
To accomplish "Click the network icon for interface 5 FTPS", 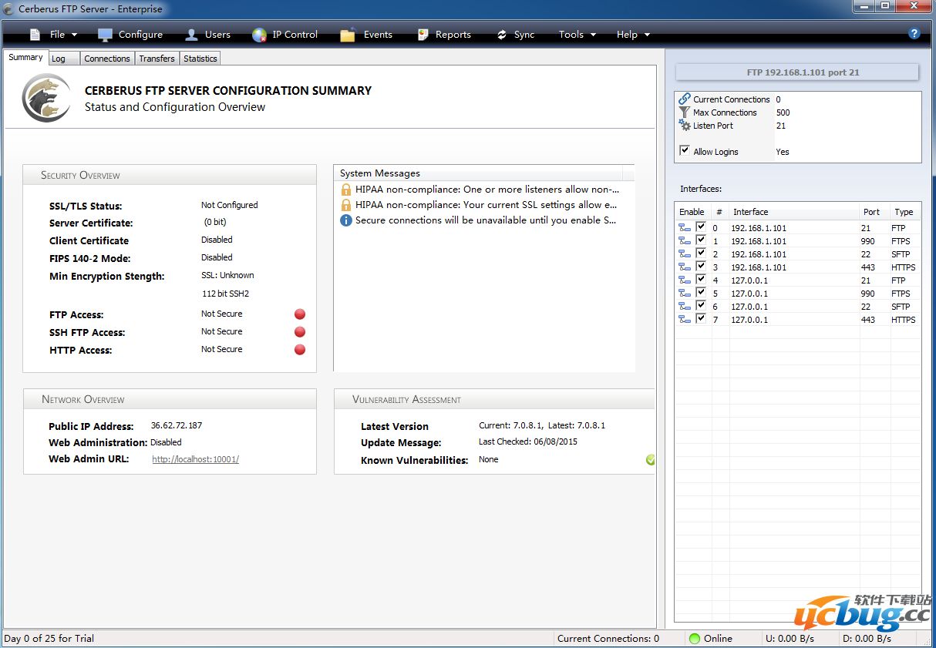I will (685, 294).
